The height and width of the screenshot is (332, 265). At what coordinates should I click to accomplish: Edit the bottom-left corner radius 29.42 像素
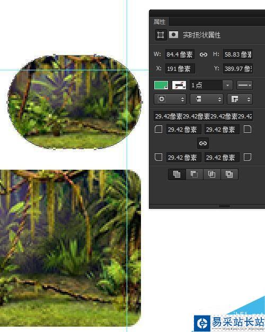click(x=184, y=158)
